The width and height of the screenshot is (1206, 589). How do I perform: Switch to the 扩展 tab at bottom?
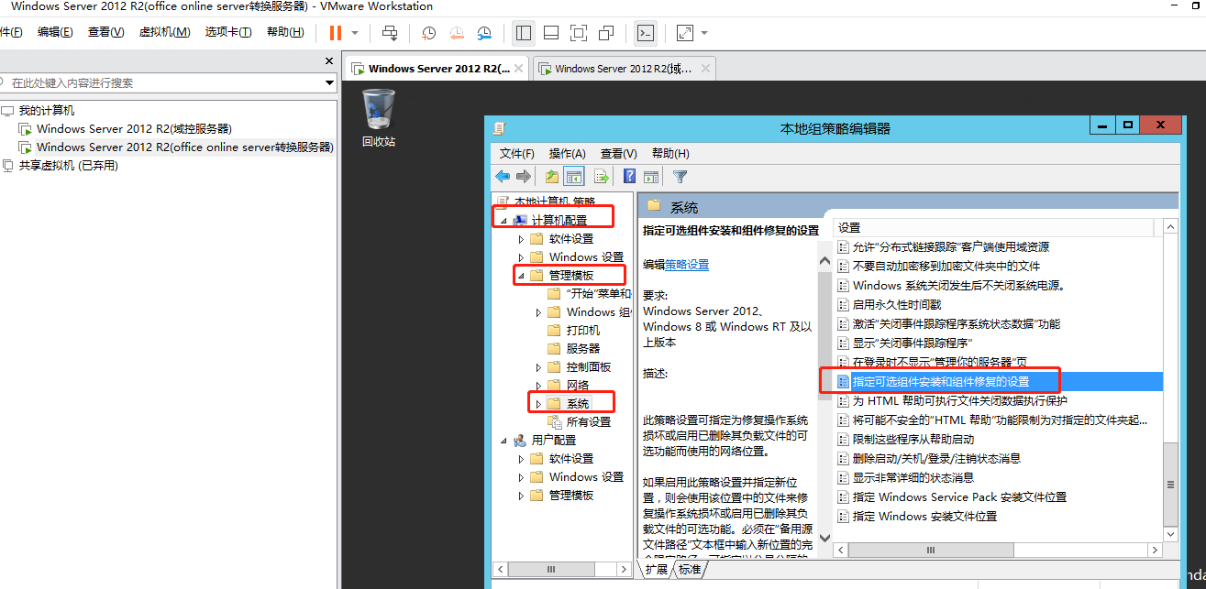click(656, 570)
